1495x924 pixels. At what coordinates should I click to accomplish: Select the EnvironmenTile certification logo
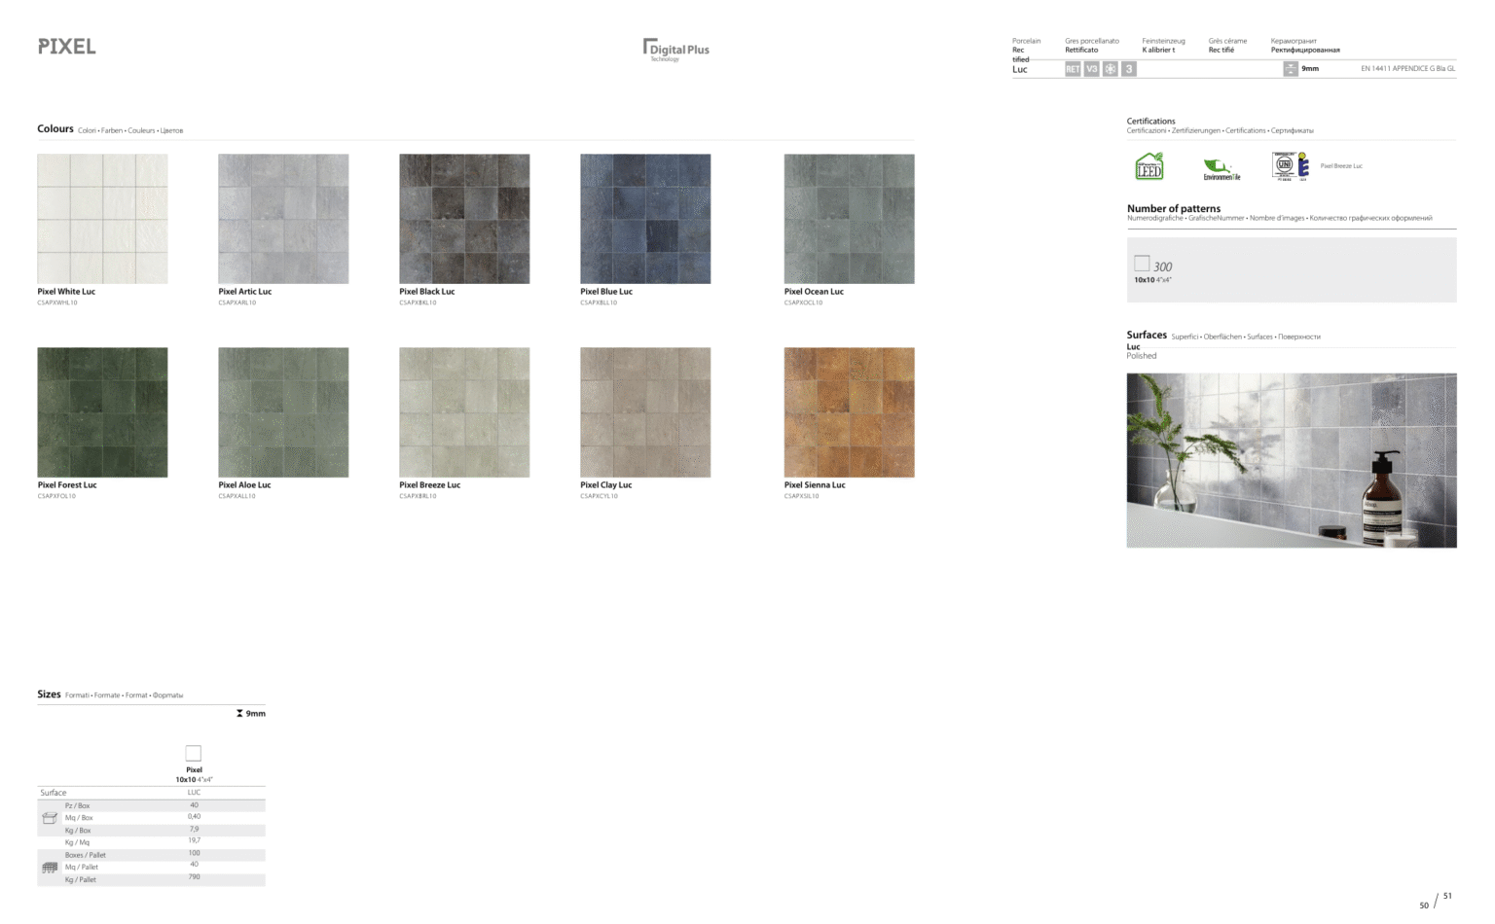click(x=1221, y=166)
